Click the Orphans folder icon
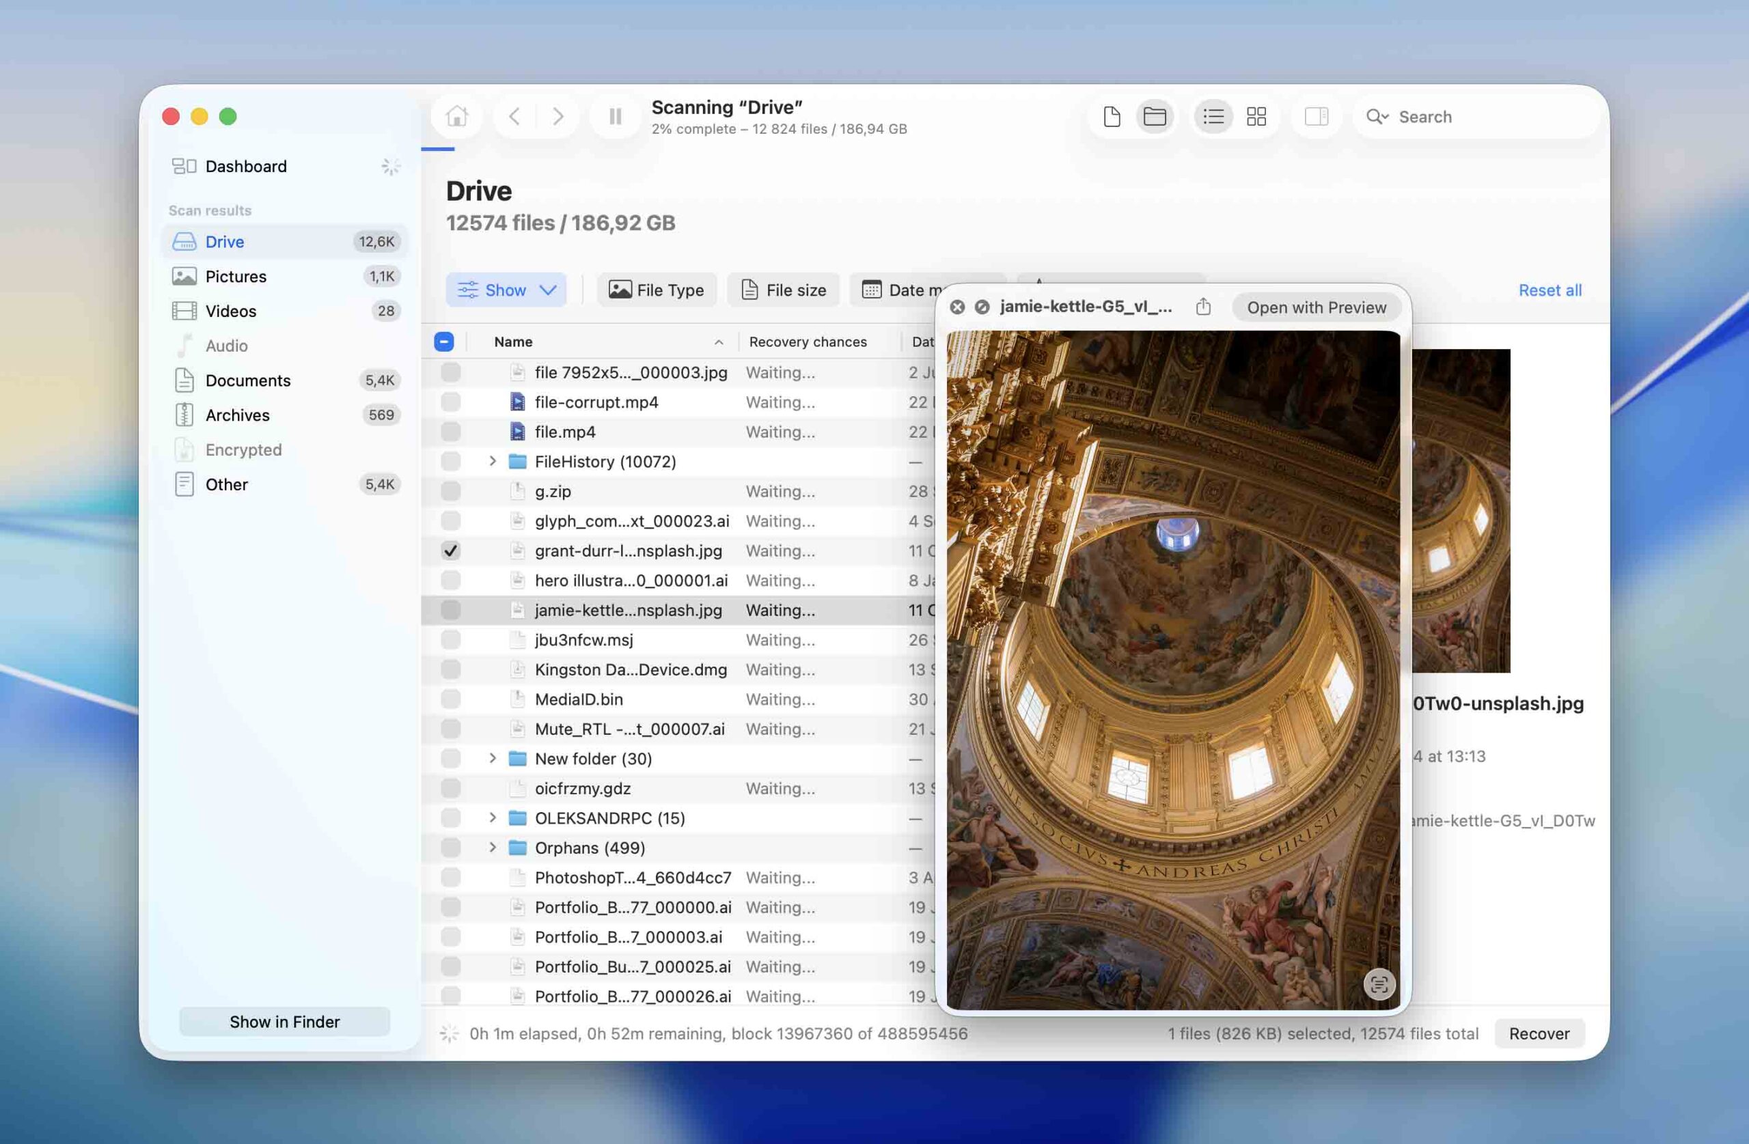This screenshot has height=1144, width=1749. click(517, 848)
